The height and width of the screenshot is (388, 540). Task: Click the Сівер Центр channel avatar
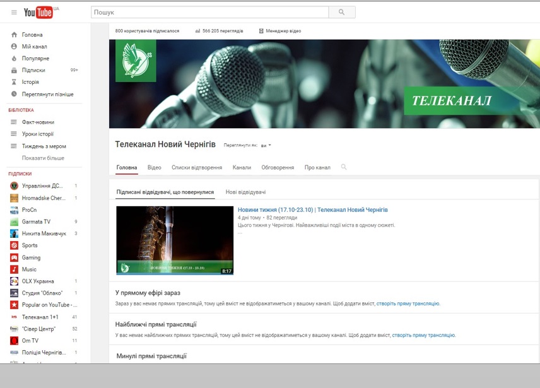pos(14,329)
